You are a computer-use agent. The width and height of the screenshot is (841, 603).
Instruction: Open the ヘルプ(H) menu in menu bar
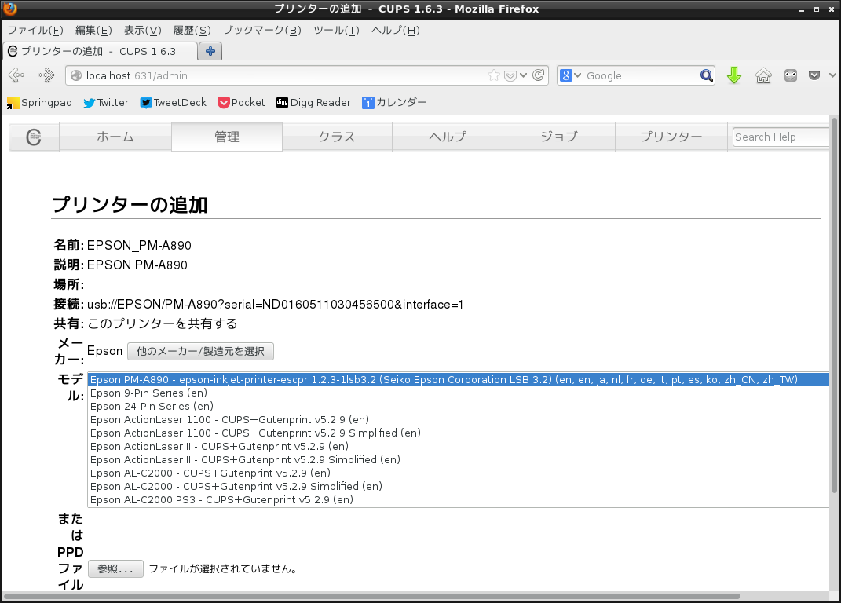pos(395,30)
